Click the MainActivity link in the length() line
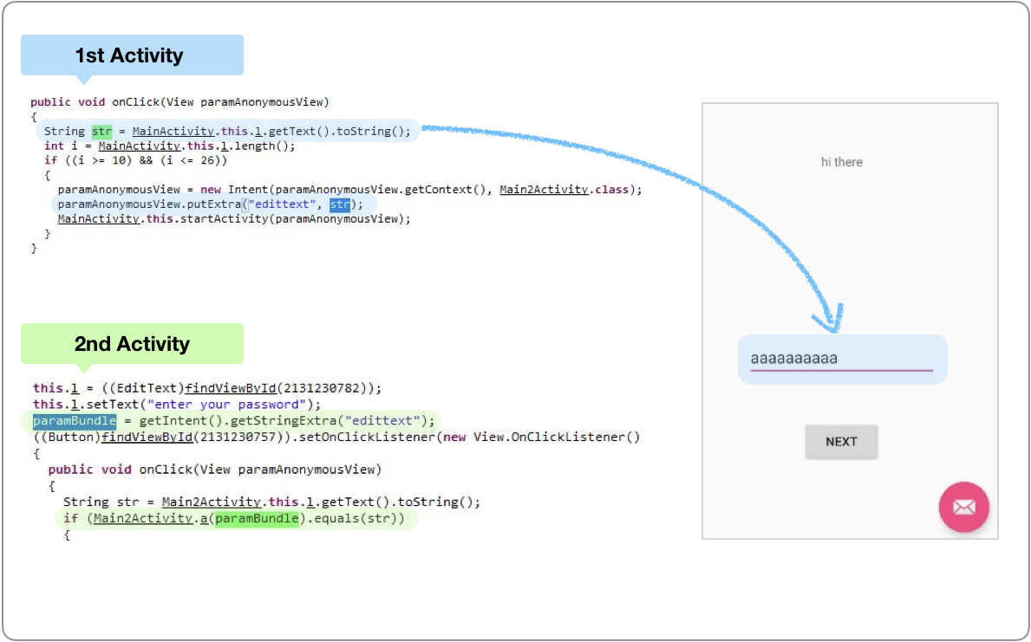Viewport: 1031px width, 642px height. click(139, 146)
